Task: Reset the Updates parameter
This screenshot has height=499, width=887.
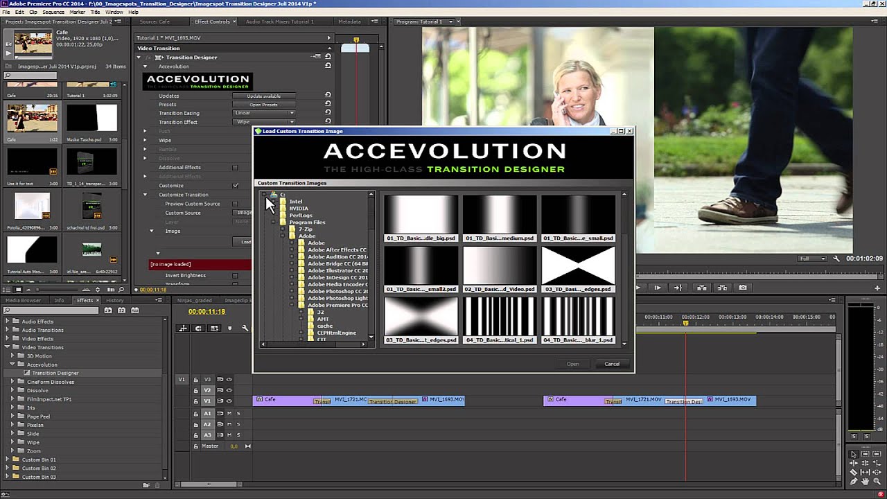Action: pos(328,96)
